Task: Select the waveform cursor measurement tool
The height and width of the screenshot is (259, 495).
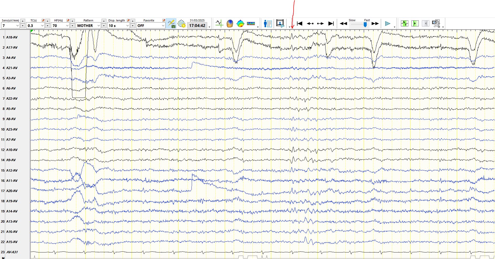Action: point(219,24)
